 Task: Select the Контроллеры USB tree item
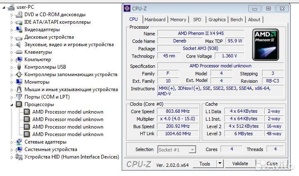(45, 67)
